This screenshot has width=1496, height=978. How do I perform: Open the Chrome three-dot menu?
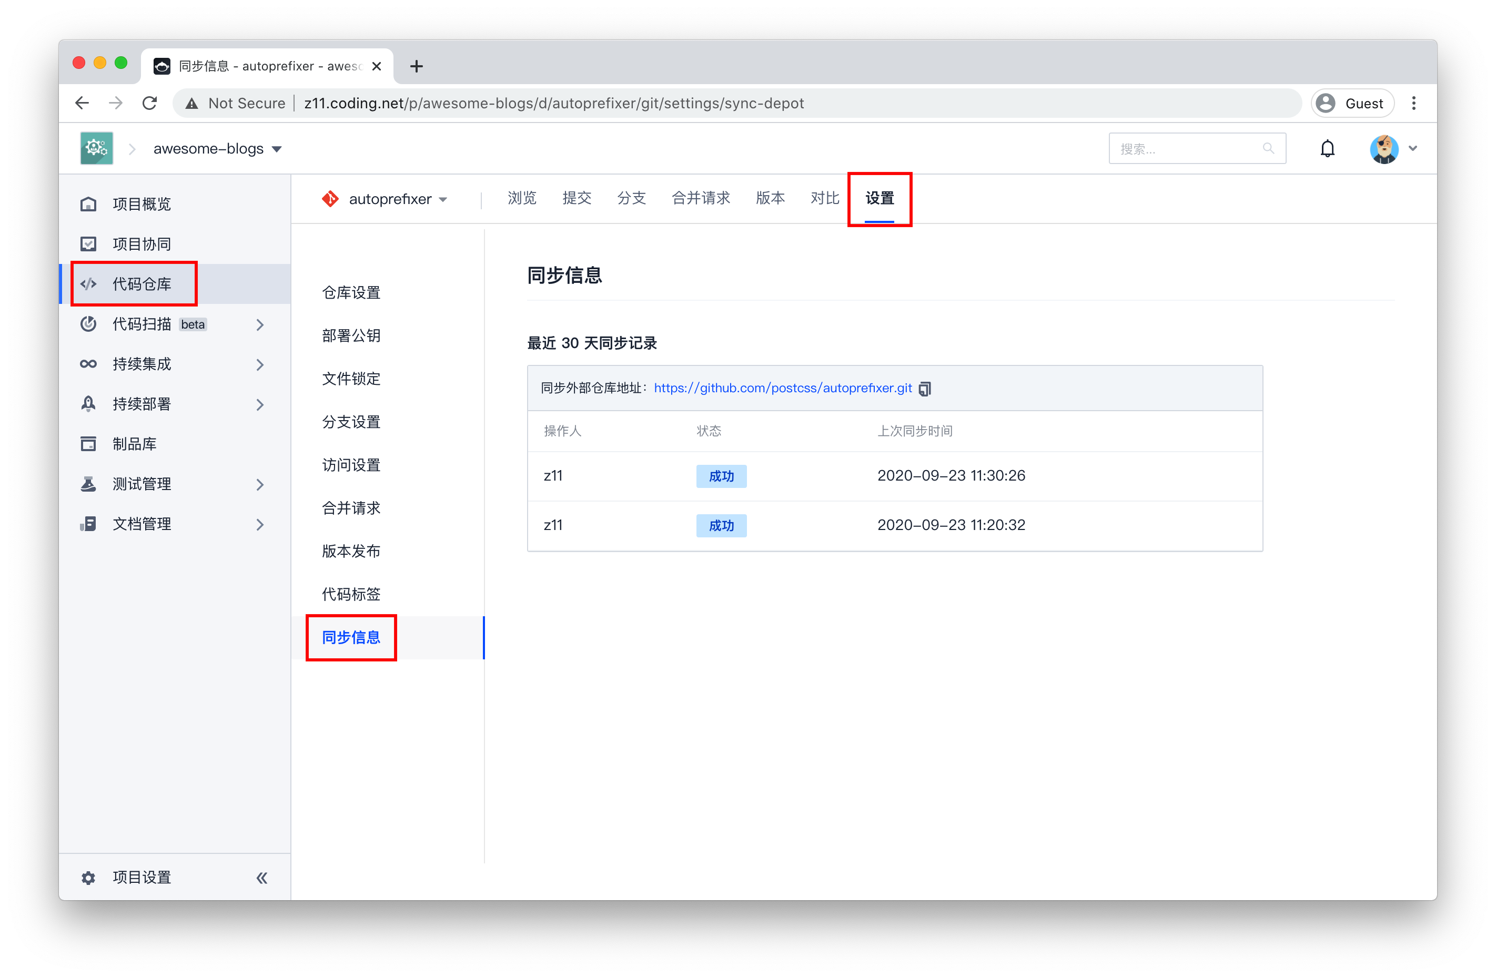tap(1413, 103)
